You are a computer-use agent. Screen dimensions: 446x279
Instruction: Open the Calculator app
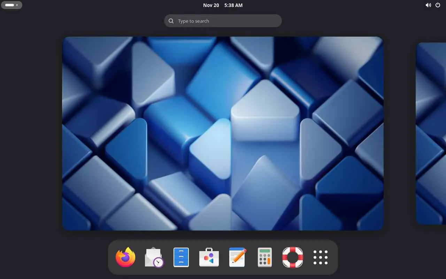(265, 257)
